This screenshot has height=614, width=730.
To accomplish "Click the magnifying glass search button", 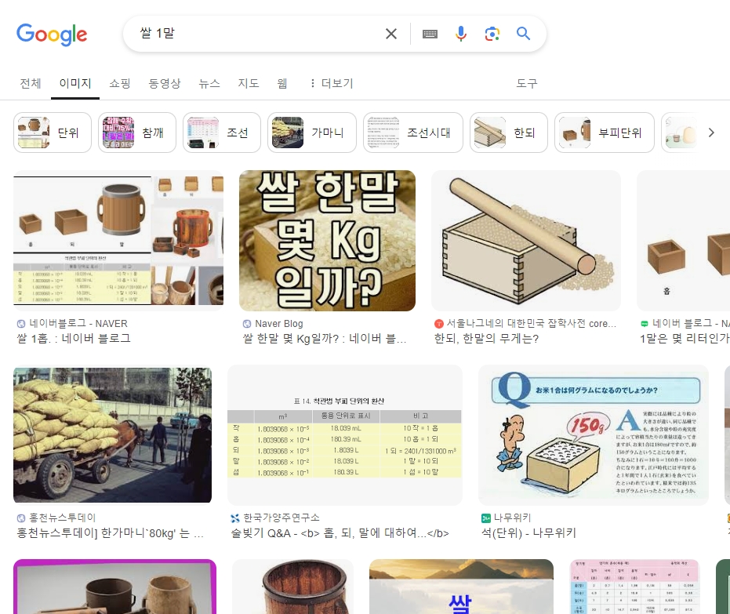I will pos(523,34).
